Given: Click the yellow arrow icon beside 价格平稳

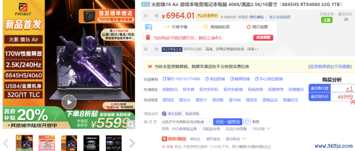Looking at the screenshot, I should coord(167,27).
